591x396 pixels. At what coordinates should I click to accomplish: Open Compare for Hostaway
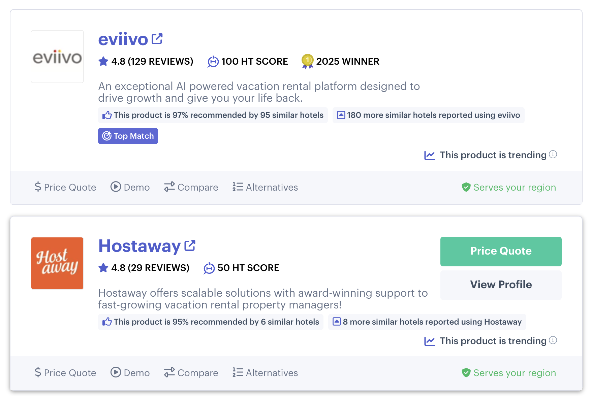tap(198, 373)
